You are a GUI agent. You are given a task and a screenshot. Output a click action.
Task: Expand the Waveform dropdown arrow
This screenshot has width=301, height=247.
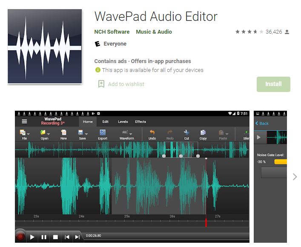131,134
